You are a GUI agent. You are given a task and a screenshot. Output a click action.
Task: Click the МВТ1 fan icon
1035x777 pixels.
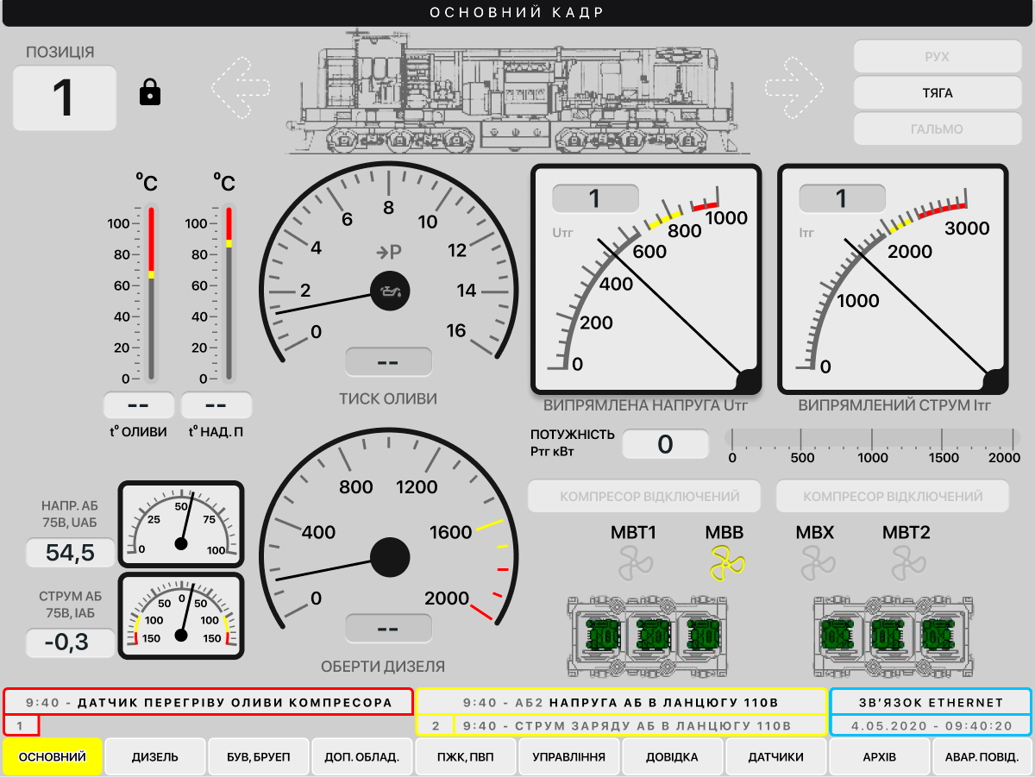click(x=636, y=565)
